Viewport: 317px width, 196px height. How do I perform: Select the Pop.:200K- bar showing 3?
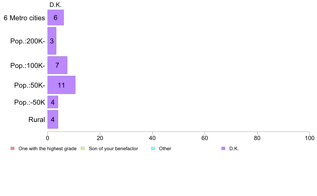[x=52, y=41]
